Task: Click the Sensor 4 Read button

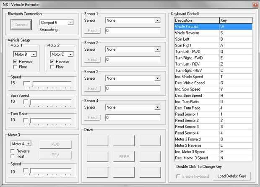Action: pos(92,117)
